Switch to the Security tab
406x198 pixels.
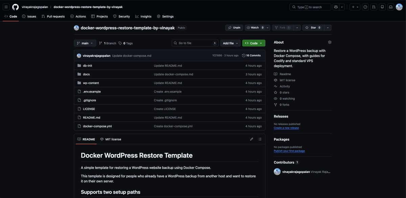(121, 16)
